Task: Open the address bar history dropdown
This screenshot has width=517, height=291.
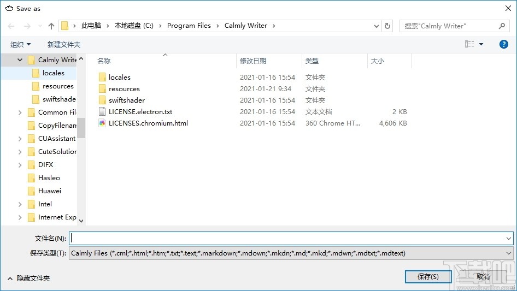Action: (376, 26)
